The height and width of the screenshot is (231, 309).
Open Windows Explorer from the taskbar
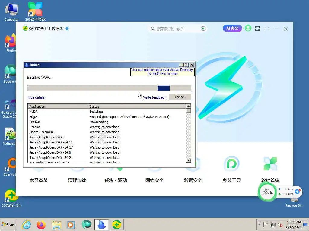tap(56, 225)
